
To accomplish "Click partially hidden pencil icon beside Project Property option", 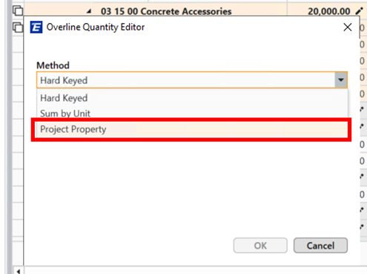I will (362, 126).
